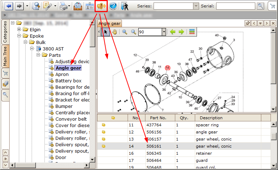Click the exit door icon
The image size is (278, 170).
coord(124,6)
